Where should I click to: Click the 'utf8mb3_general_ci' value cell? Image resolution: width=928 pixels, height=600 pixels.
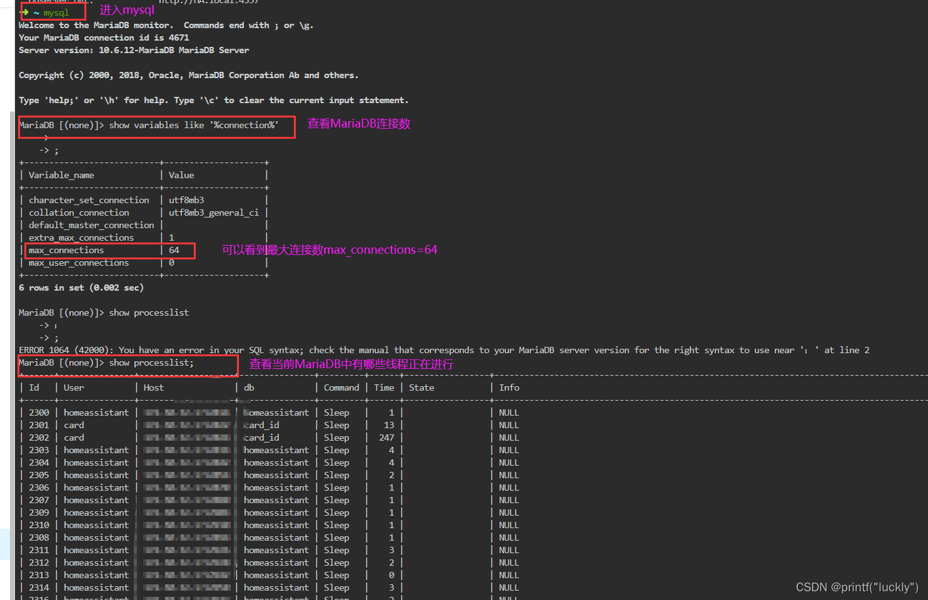214,212
